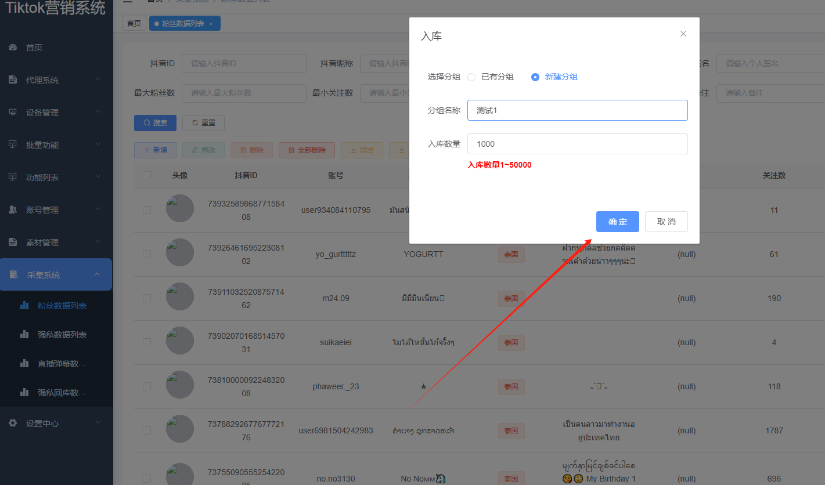Expand the 批量功能 menu chevron
Image resolution: width=825 pixels, height=485 pixels.
click(x=98, y=144)
